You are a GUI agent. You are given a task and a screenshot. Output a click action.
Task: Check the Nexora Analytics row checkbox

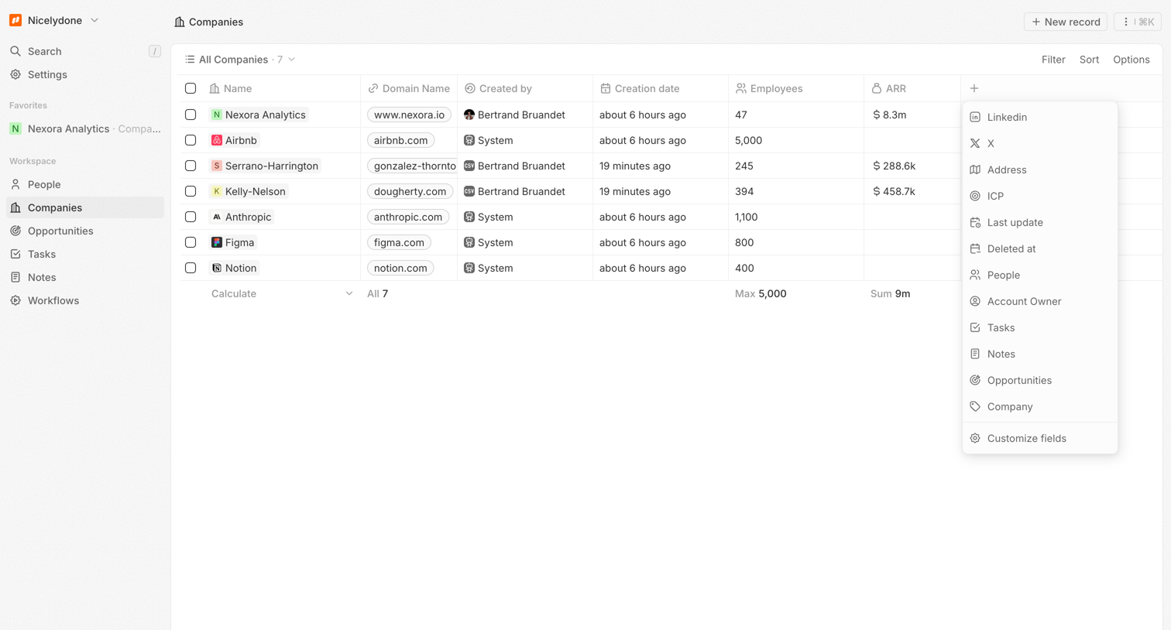(x=191, y=115)
